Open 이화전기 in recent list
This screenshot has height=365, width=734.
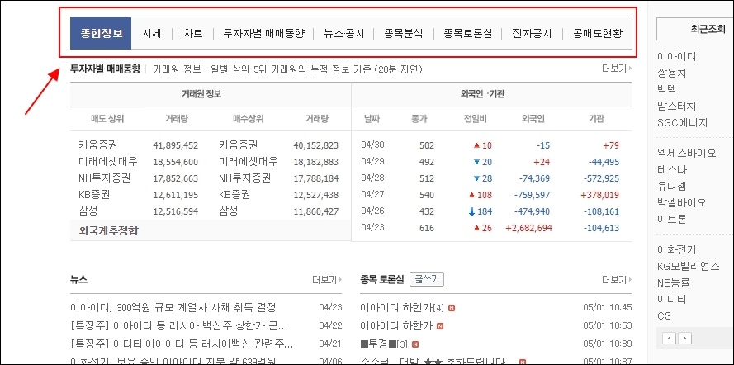[676, 249]
